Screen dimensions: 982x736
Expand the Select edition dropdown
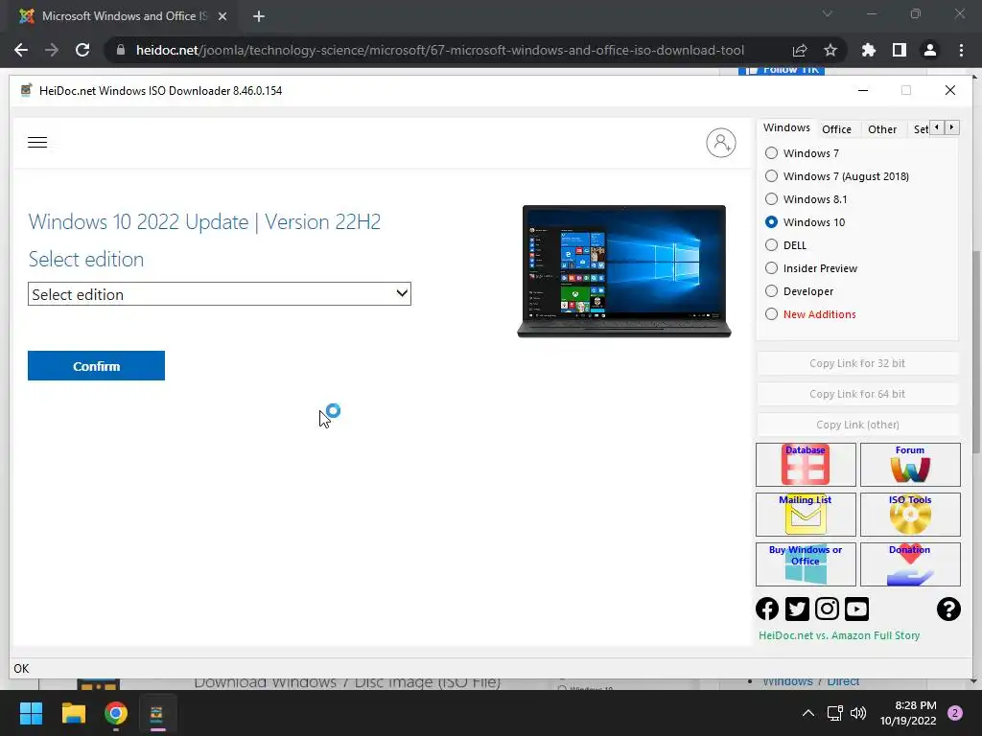point(220,294)
